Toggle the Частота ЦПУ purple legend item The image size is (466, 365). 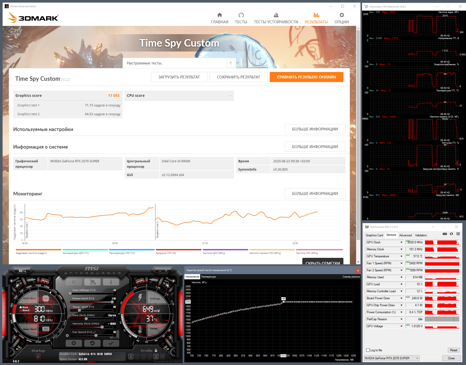coord(225,252)
